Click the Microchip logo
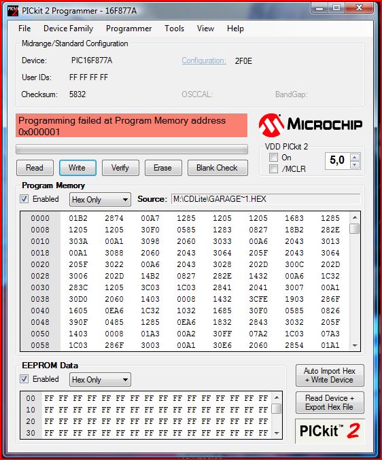Screen dimensions: 382x460 [x=311, y=125]
